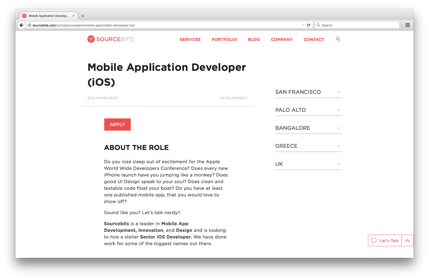This screenshot has height=280, width=429.
Task: Expand the SAN FRANCISCO location section
Action: (x=308, y=92)
